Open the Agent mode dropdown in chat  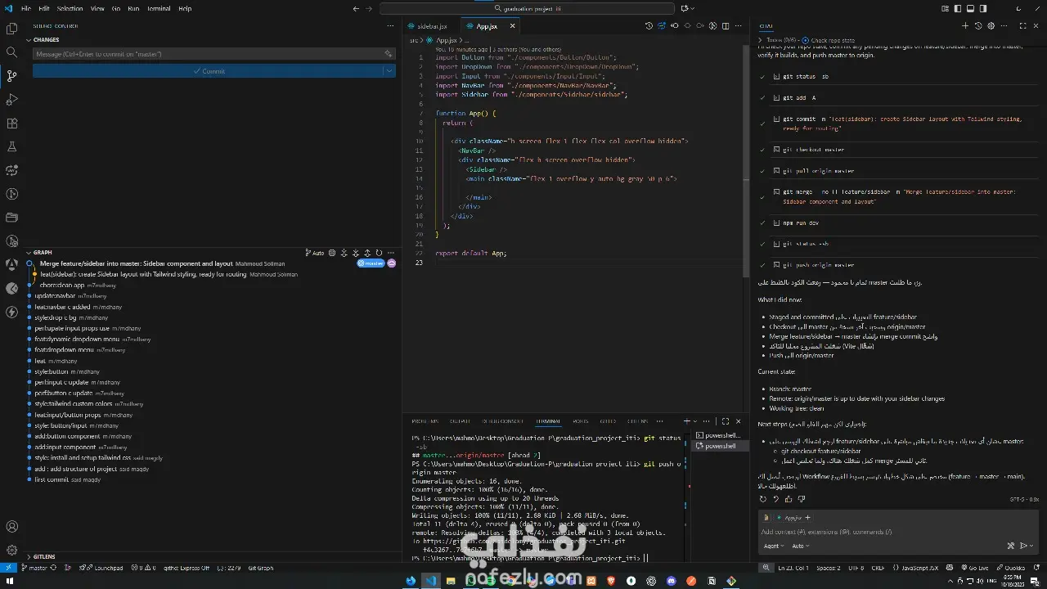(774, 546)
